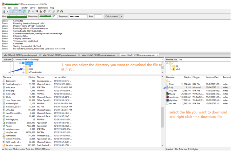Reconnect to the last server
Screen dimensions: 235x154
tap(45, 11)
